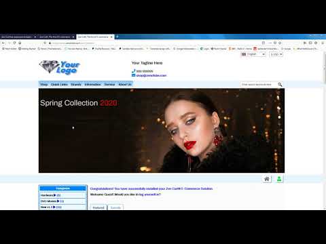
Task: Click the magnifying glass search icon
Action: 280,84
